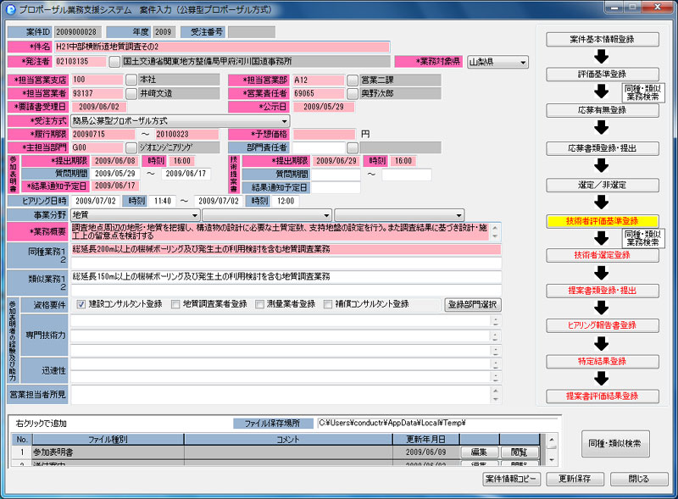
Task: Open the 担当営業支店 lookup button
Action: 131,80
